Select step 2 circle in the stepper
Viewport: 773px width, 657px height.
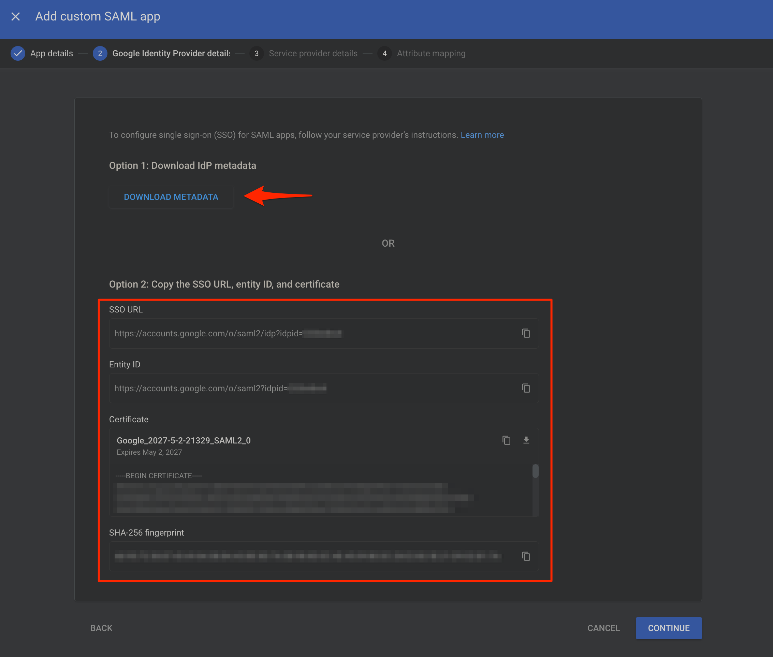coord(100,53)
